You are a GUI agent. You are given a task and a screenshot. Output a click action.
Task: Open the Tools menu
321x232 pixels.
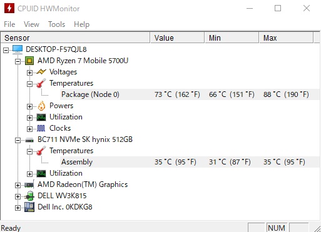(56, 24)
